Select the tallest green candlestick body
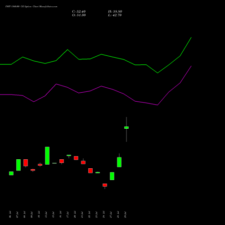225x225 pixels. click(x=47, y=156)
